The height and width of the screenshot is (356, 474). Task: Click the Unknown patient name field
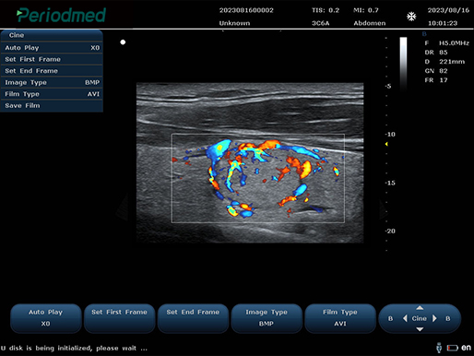tap(234, 23)
